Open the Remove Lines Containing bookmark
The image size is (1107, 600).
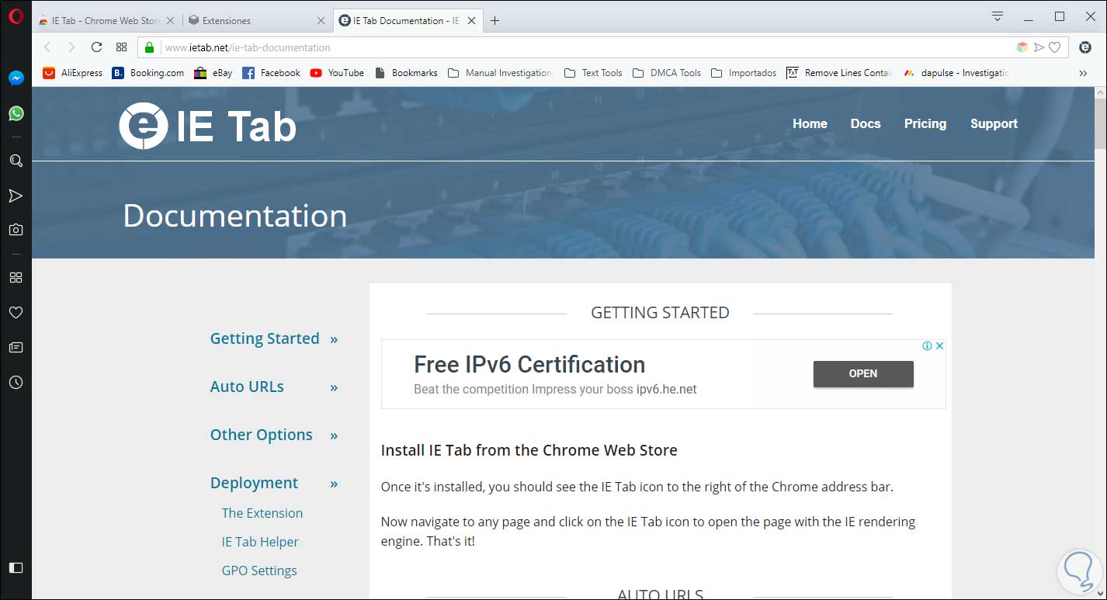(839, 73)
